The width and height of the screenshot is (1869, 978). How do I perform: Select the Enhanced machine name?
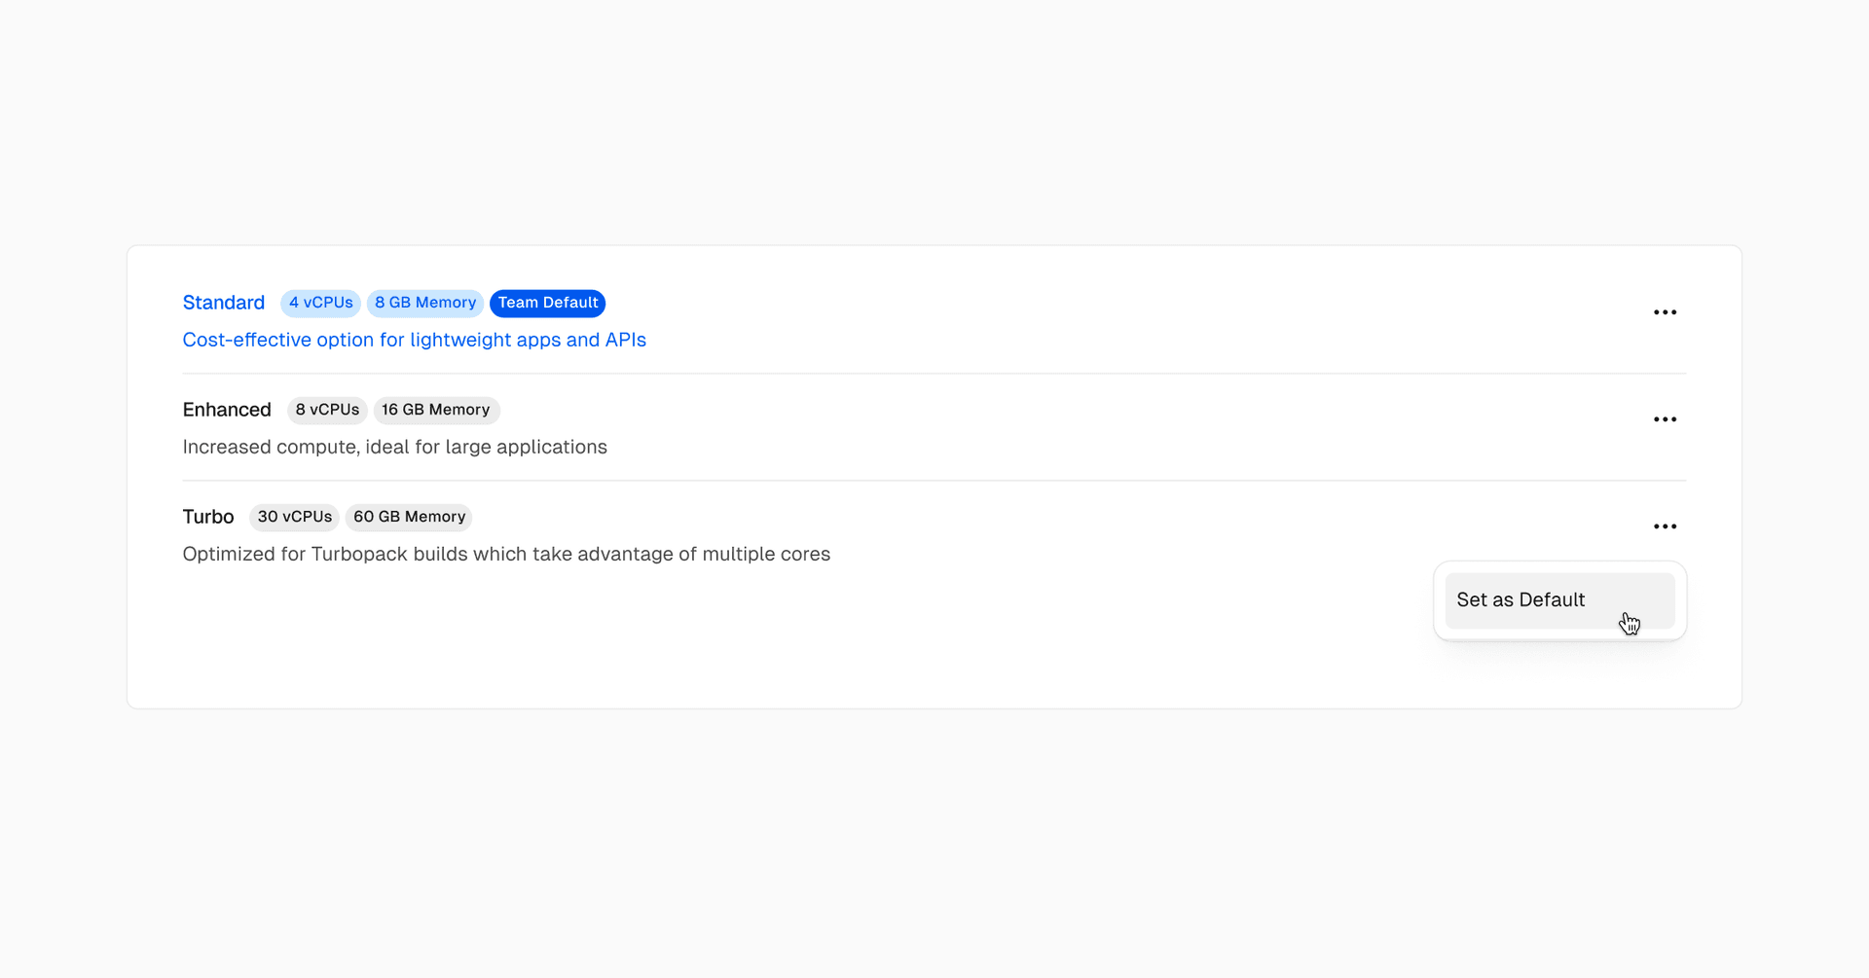(227, 410)
